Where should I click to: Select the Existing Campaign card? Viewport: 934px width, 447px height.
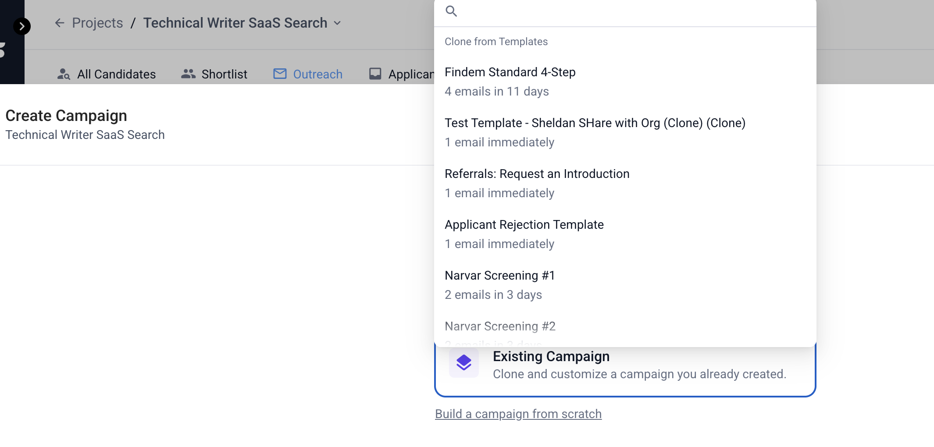click(x=625, y=372)
